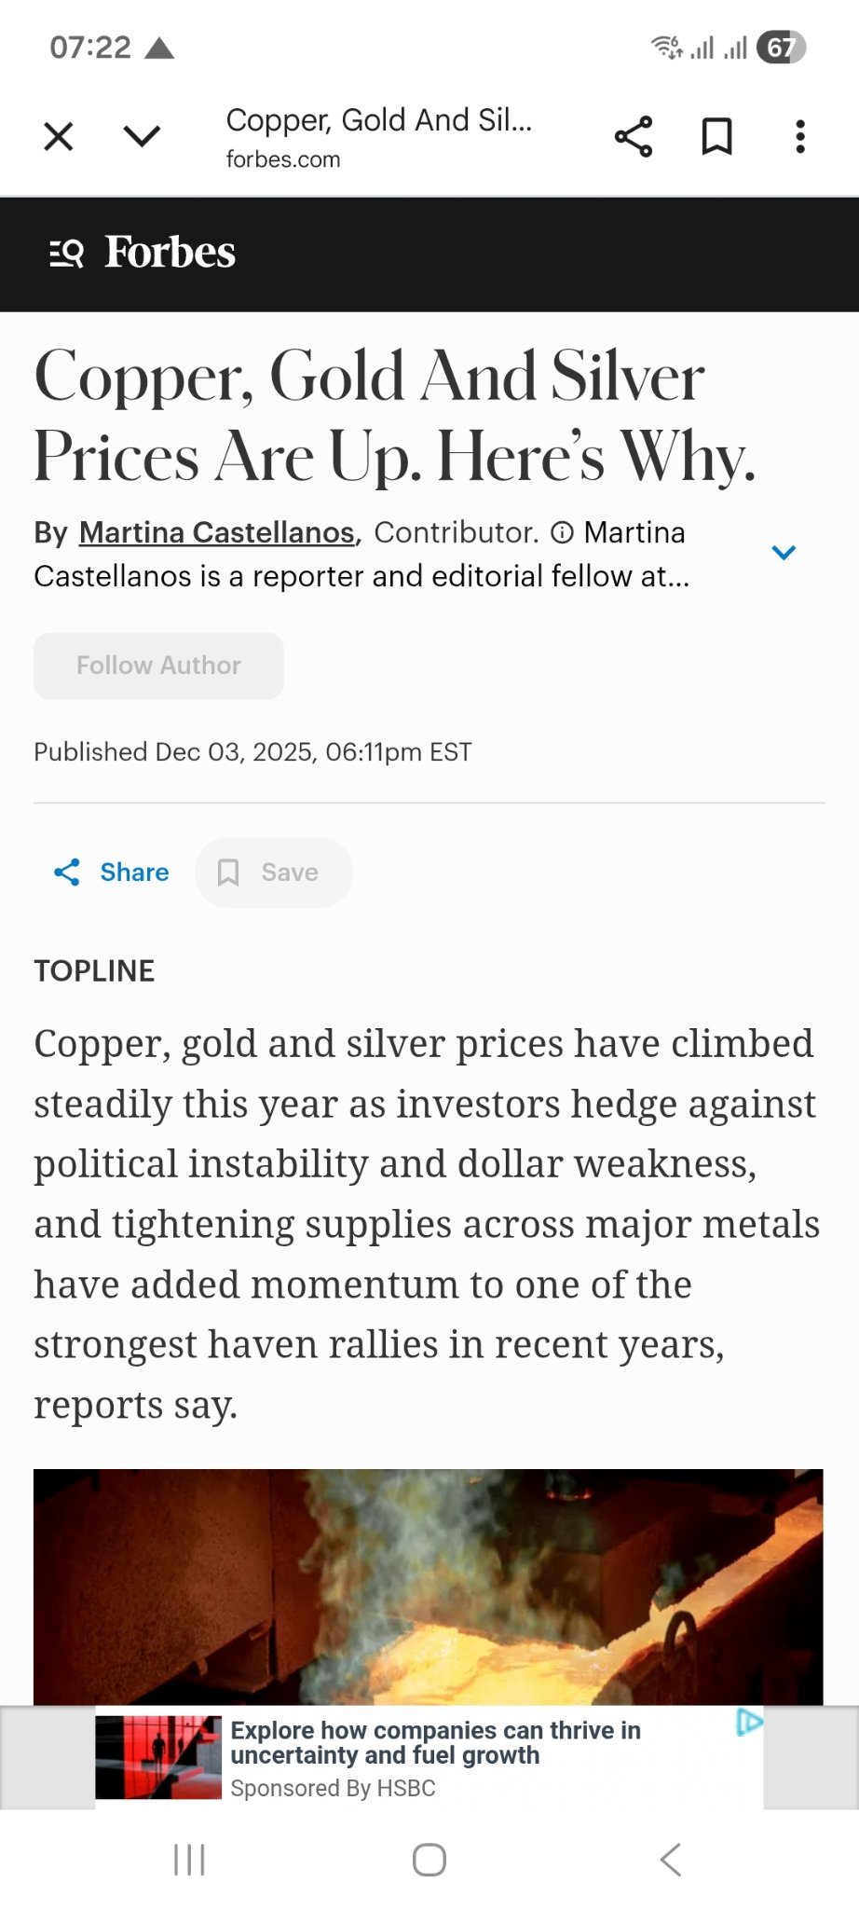
Task: Go back using the navigation bar arrow
Action: (x=671, y=1860)
